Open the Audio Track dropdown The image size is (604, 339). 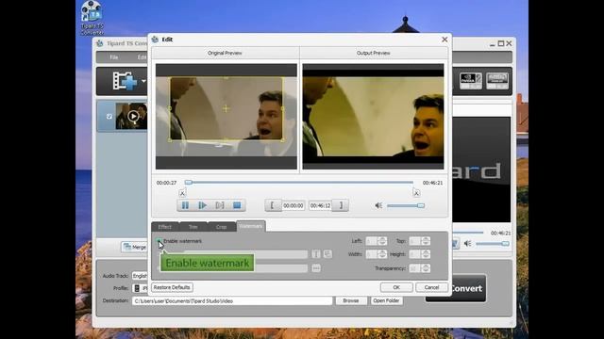tap(140, 276)
